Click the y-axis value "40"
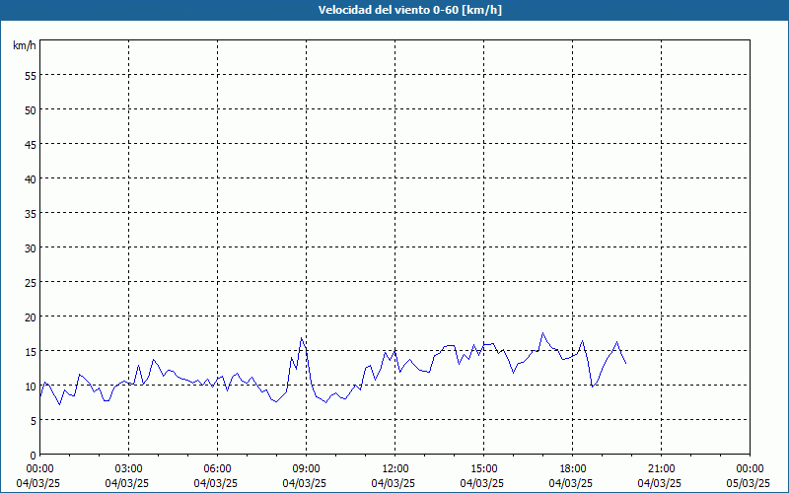This screenshot has width=789, height=493. [31, 178]
